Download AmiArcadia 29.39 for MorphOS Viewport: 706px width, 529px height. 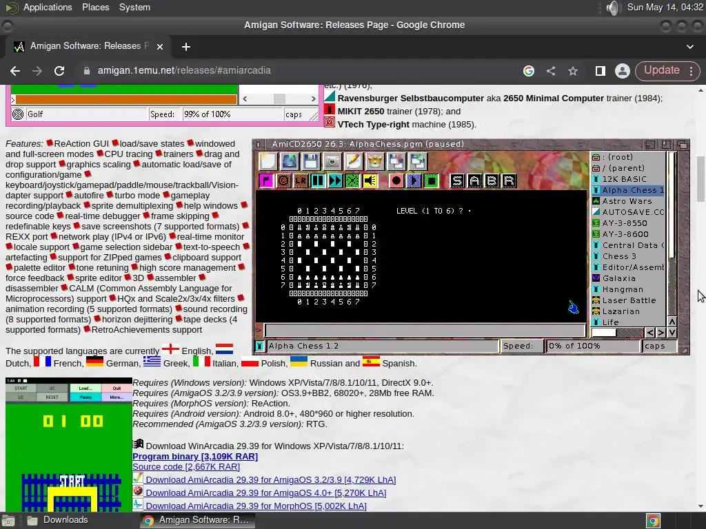[x=256, y=506]
